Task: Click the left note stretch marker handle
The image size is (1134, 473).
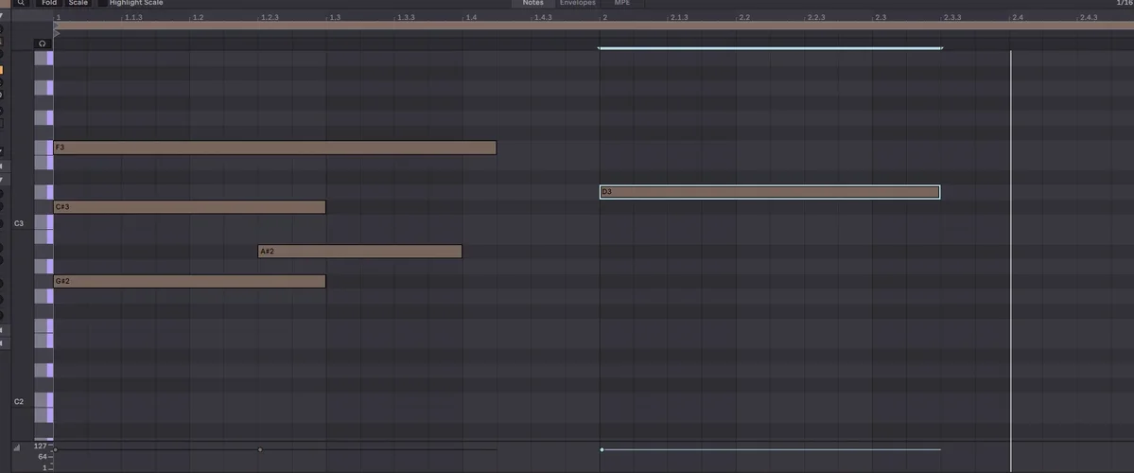Action: pyautogui.click(x=600, y=48)
